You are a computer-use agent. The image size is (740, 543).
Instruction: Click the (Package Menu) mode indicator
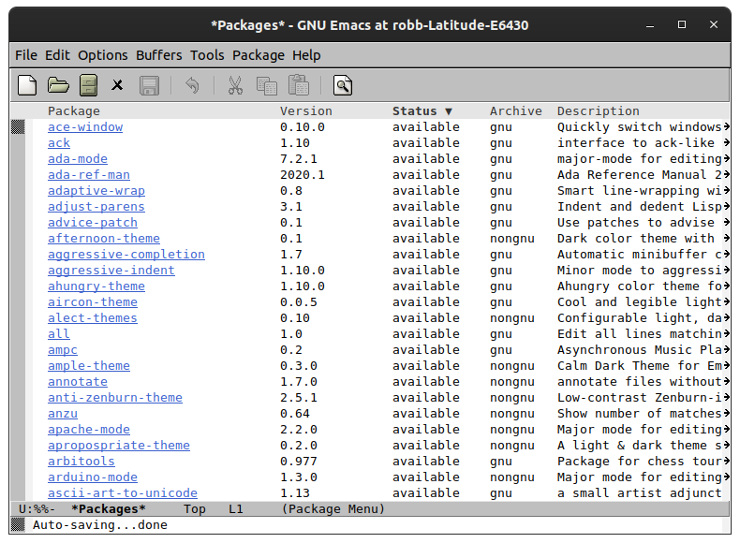pos(333,509)
